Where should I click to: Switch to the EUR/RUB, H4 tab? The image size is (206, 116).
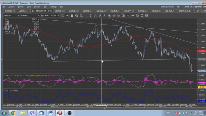tap(170, 11)
